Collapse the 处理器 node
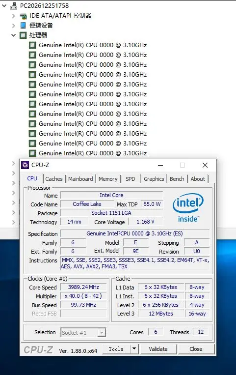Image resolution: width=236 pixels, height=375 pixels. [x=13, y=35]
